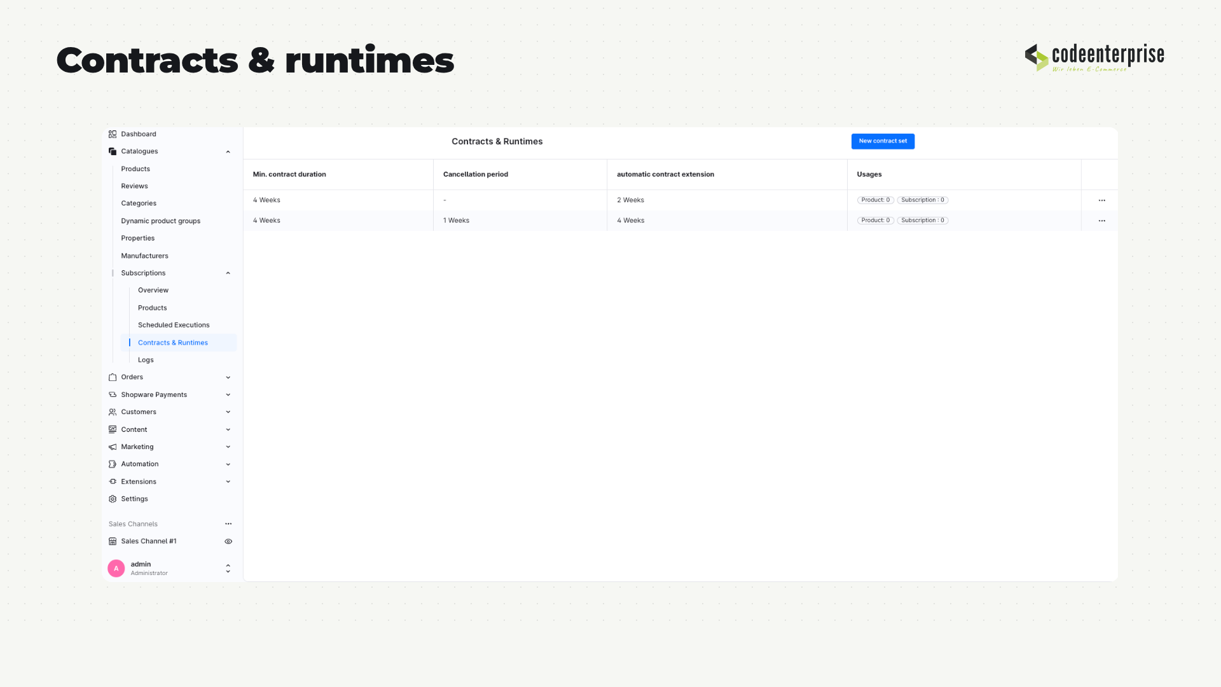Toggle the eye icon for Sales Channel #1

pyautogui.click(x=228, y=541)
